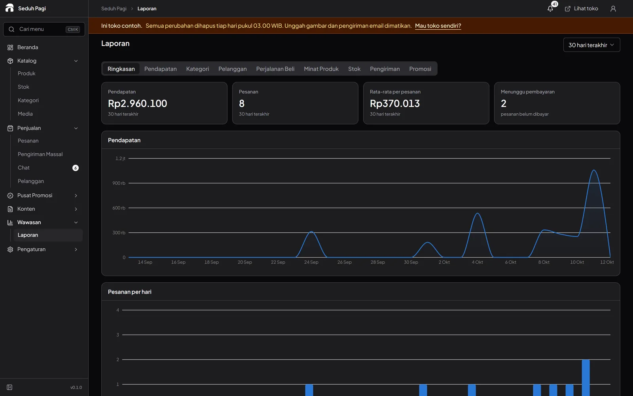Click the Beranda dashboard icon
633x396 pixels.
click(x=10, y=48)
